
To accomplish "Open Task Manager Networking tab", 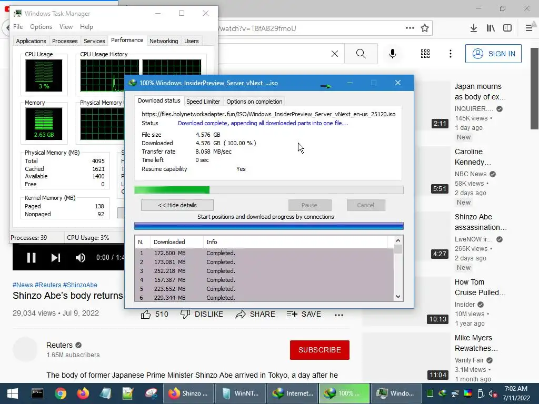I will (164, 41).
